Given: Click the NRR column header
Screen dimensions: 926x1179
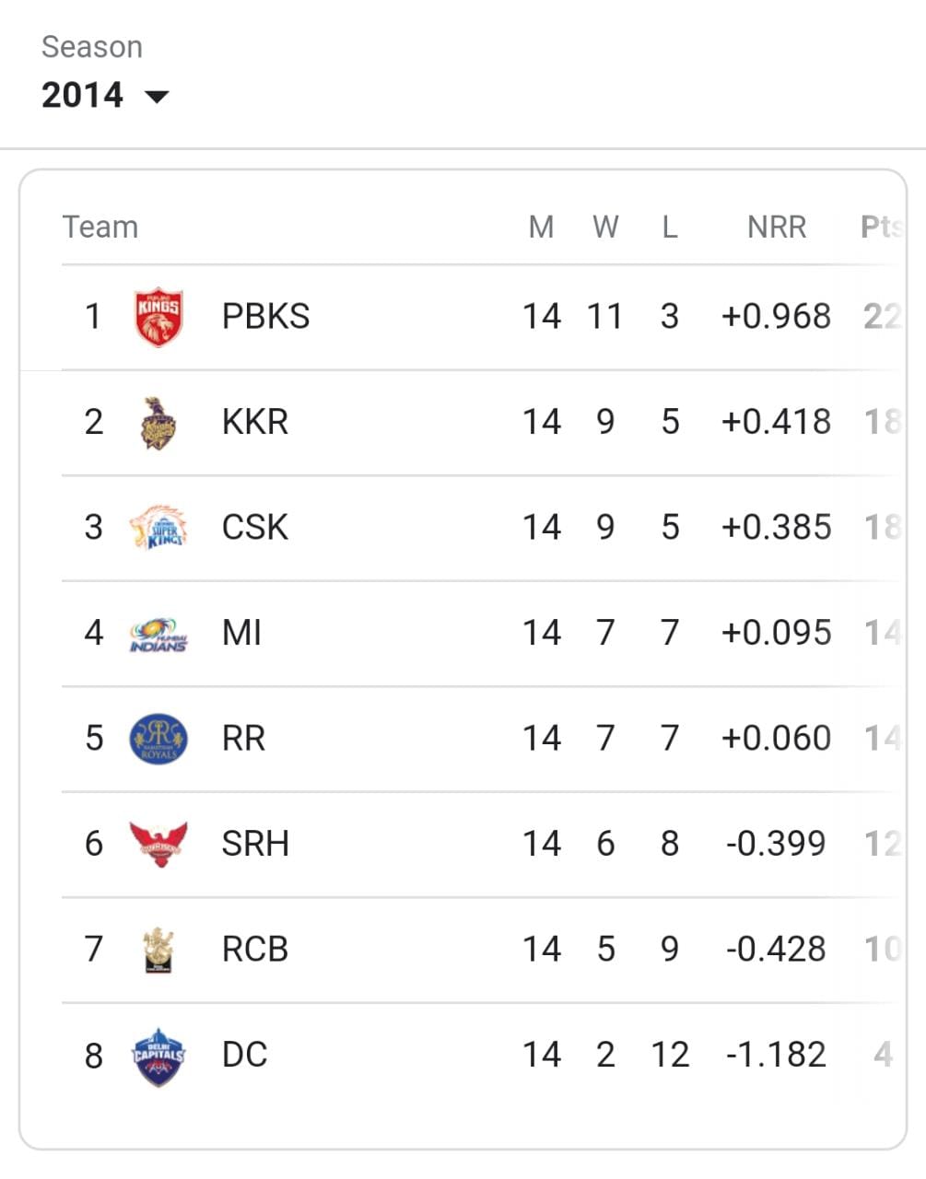Looking at the screenshot, I should pyautogui.click(x=777, y=227).
